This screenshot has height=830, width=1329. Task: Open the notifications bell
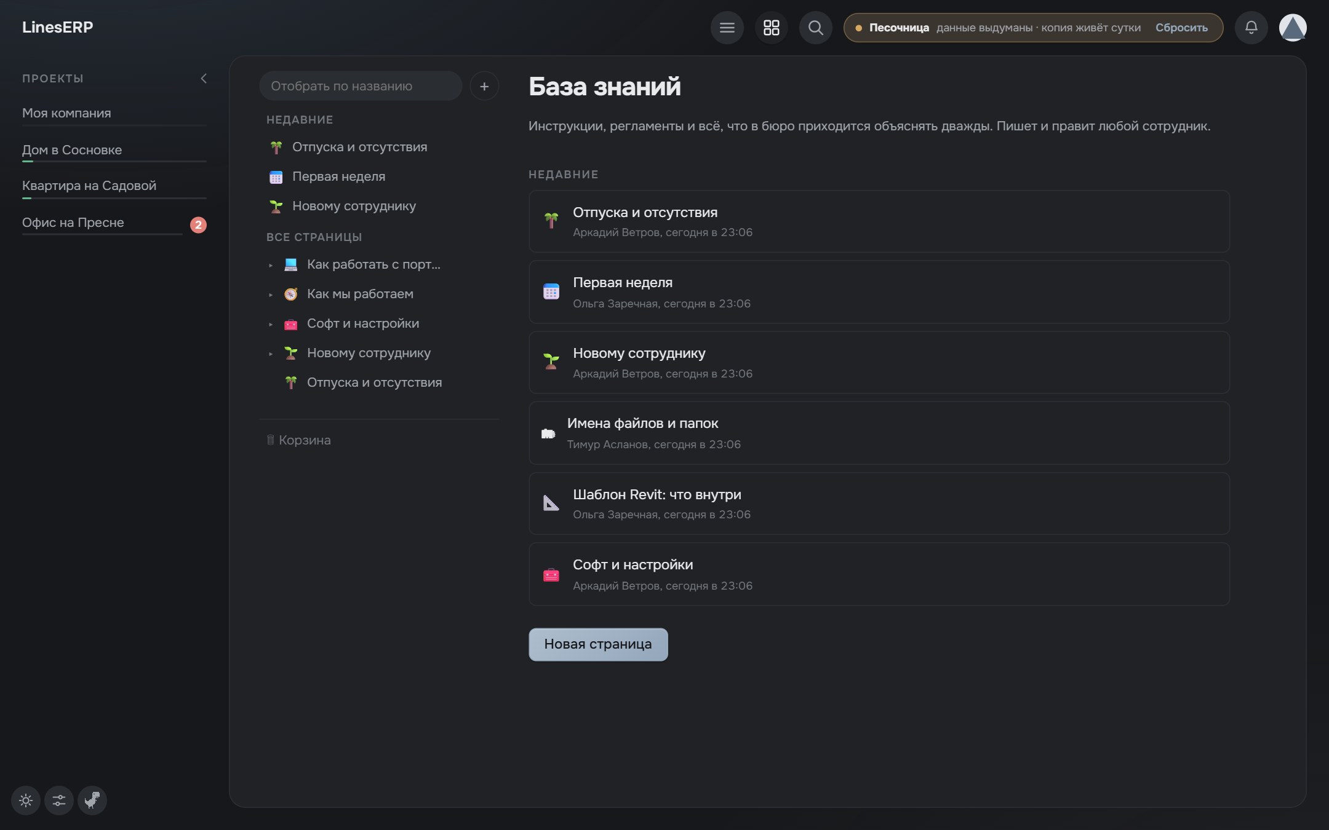[x=1251, y=28]
